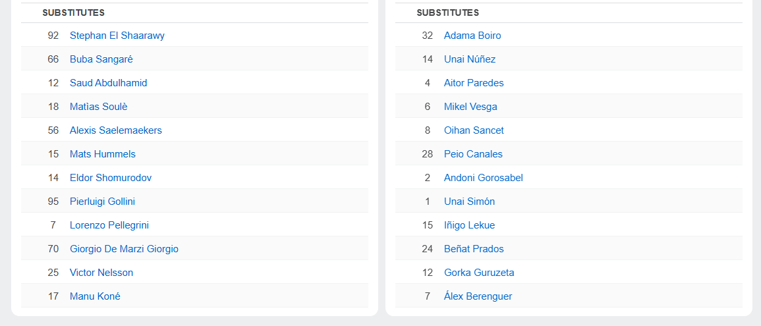Screen dimensions: 761x326
Task: Open Gorka Guruzeta's profile link
Action: click(478, 273)
